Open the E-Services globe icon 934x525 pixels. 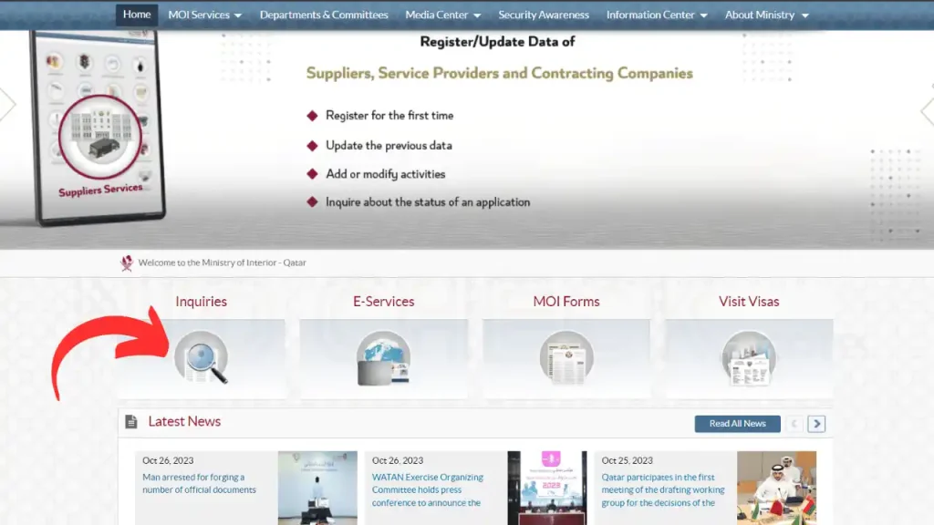384,357
